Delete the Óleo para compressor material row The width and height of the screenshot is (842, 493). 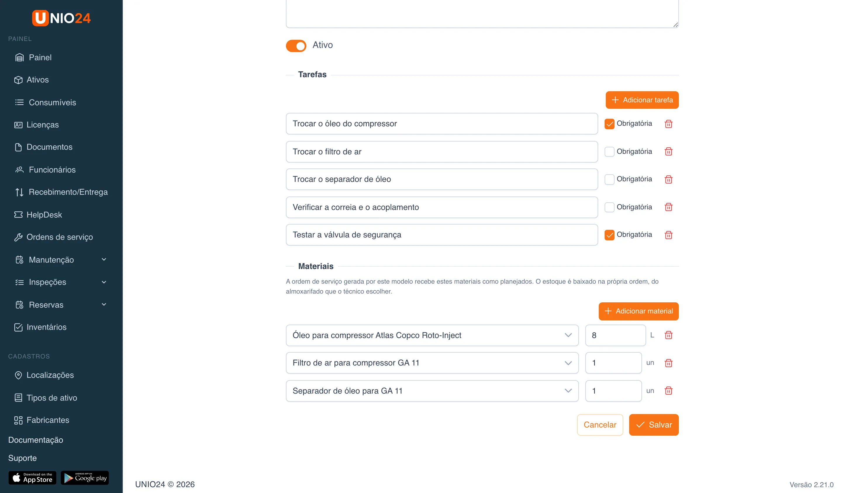pyautogui.click(x=668, y=335)
